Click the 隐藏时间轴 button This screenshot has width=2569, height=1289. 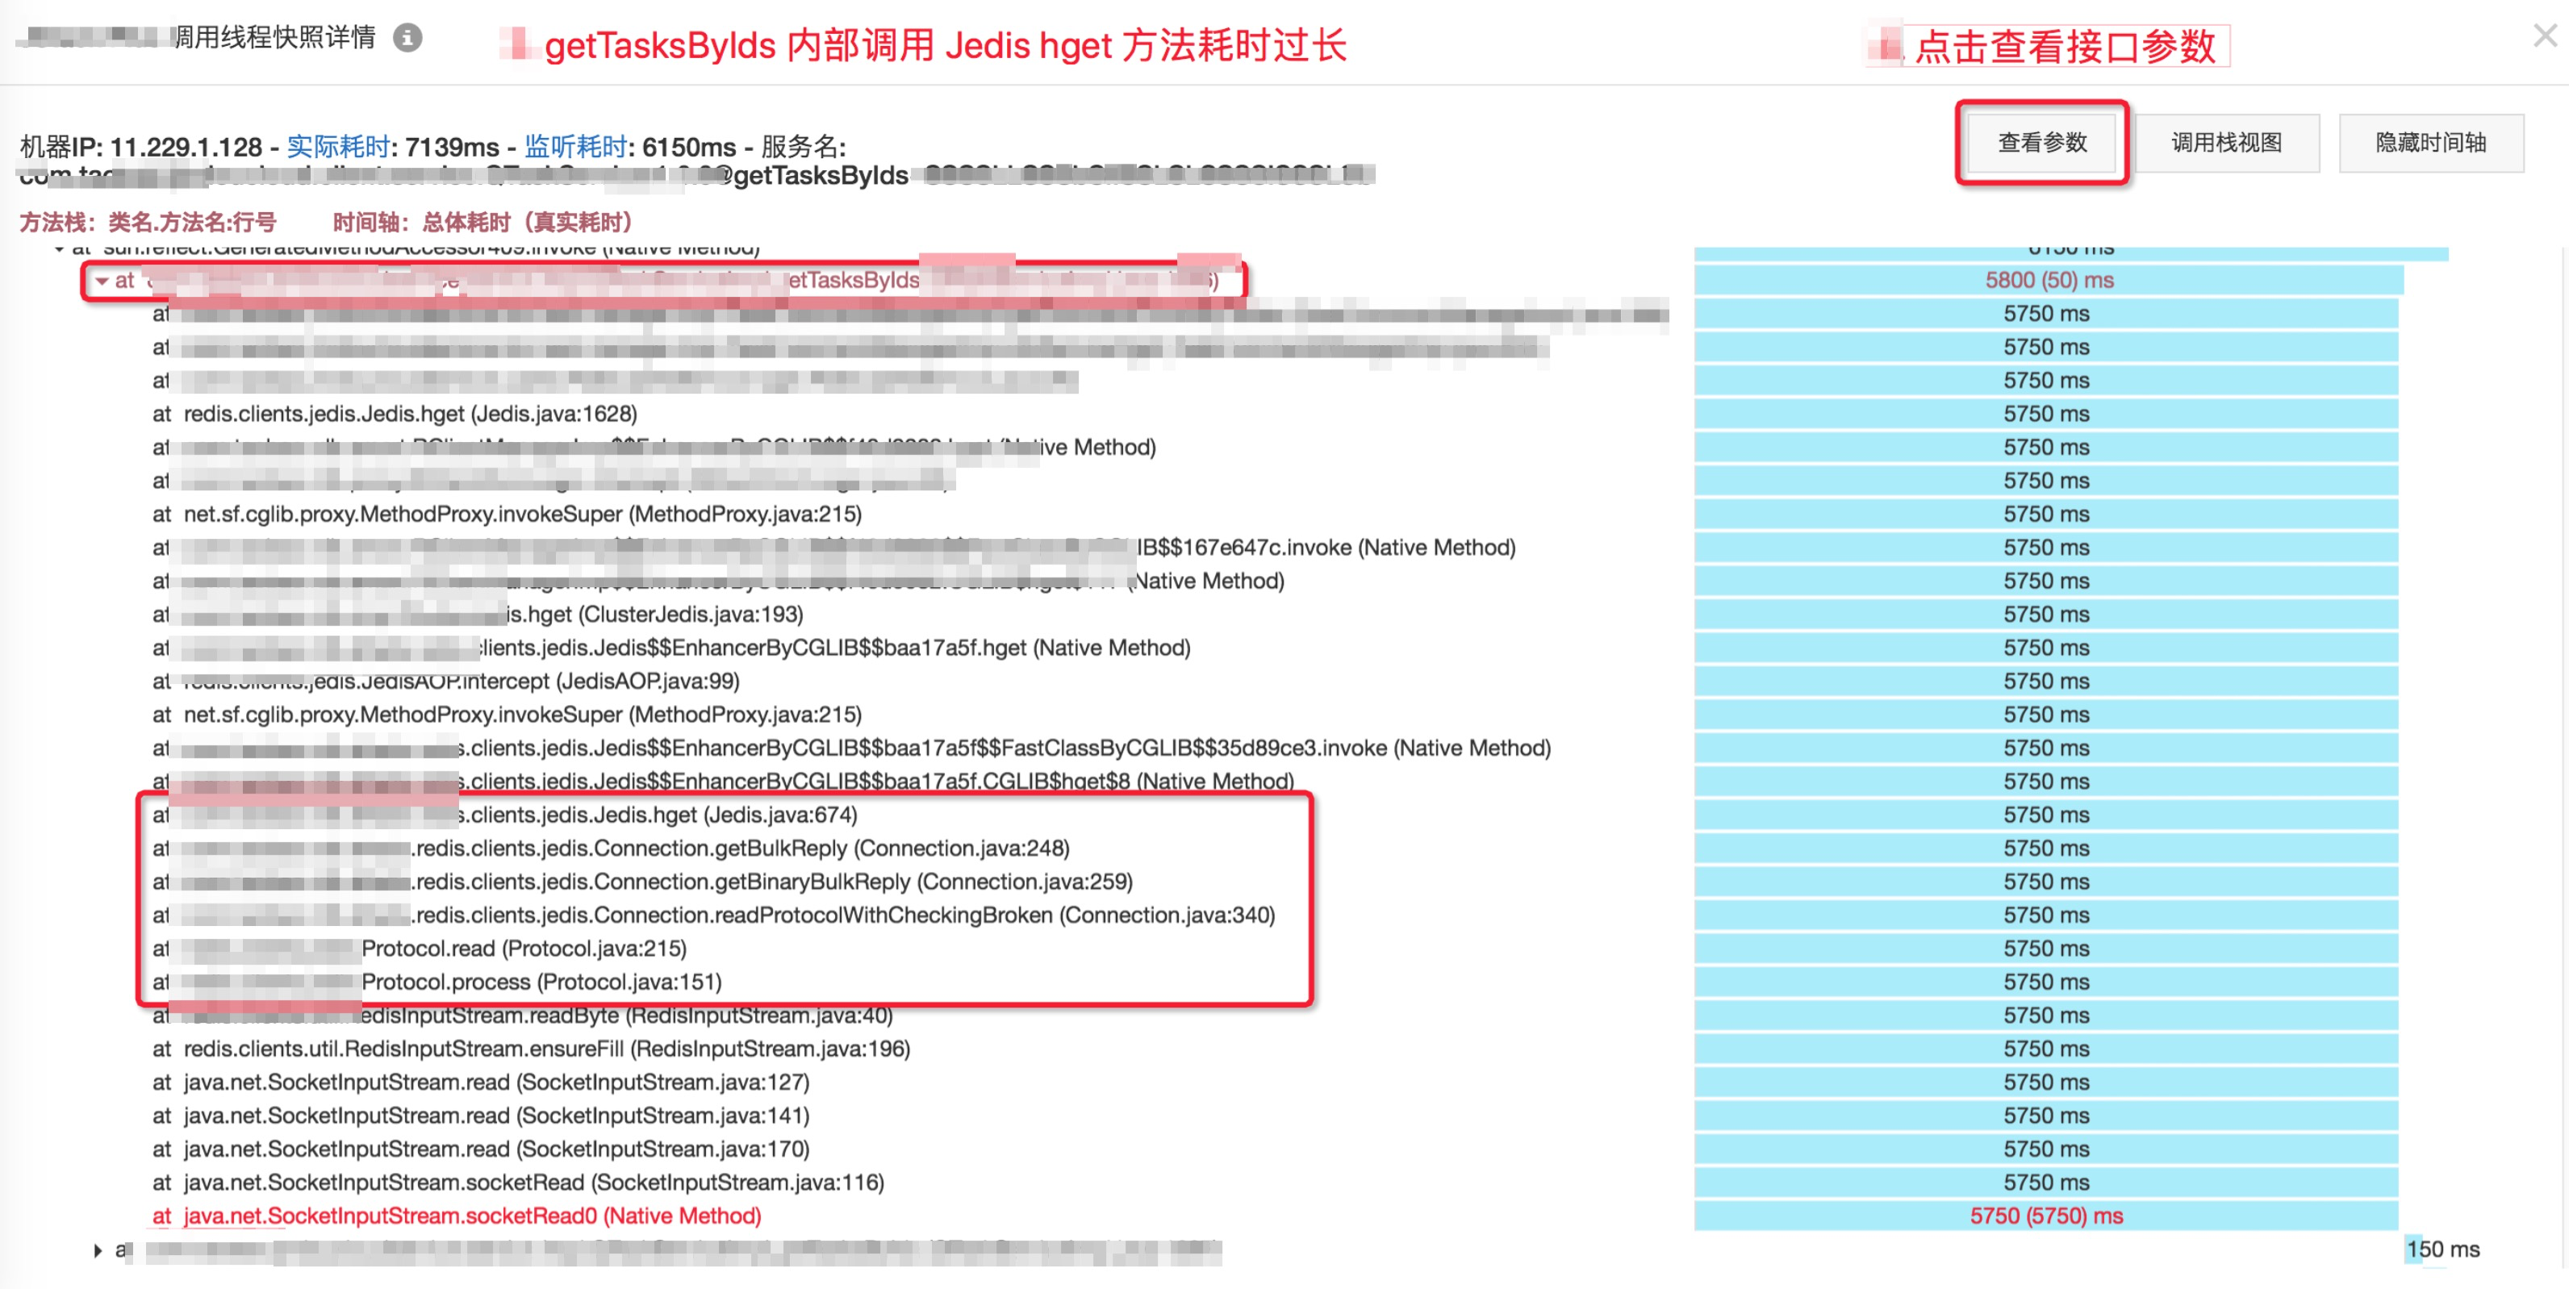point(2430,143)
